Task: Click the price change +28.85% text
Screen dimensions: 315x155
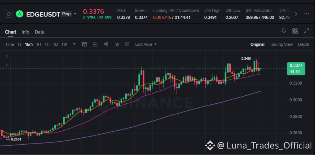Action: 104,18
